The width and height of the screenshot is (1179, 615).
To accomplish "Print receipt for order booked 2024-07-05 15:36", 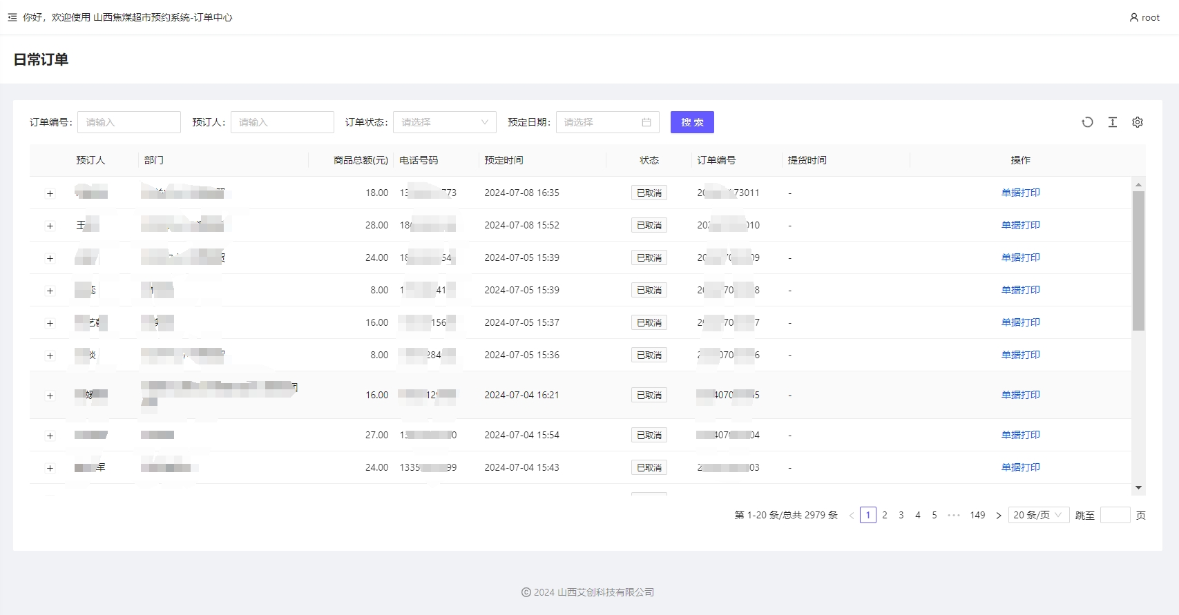I will tap(1020, 355).
